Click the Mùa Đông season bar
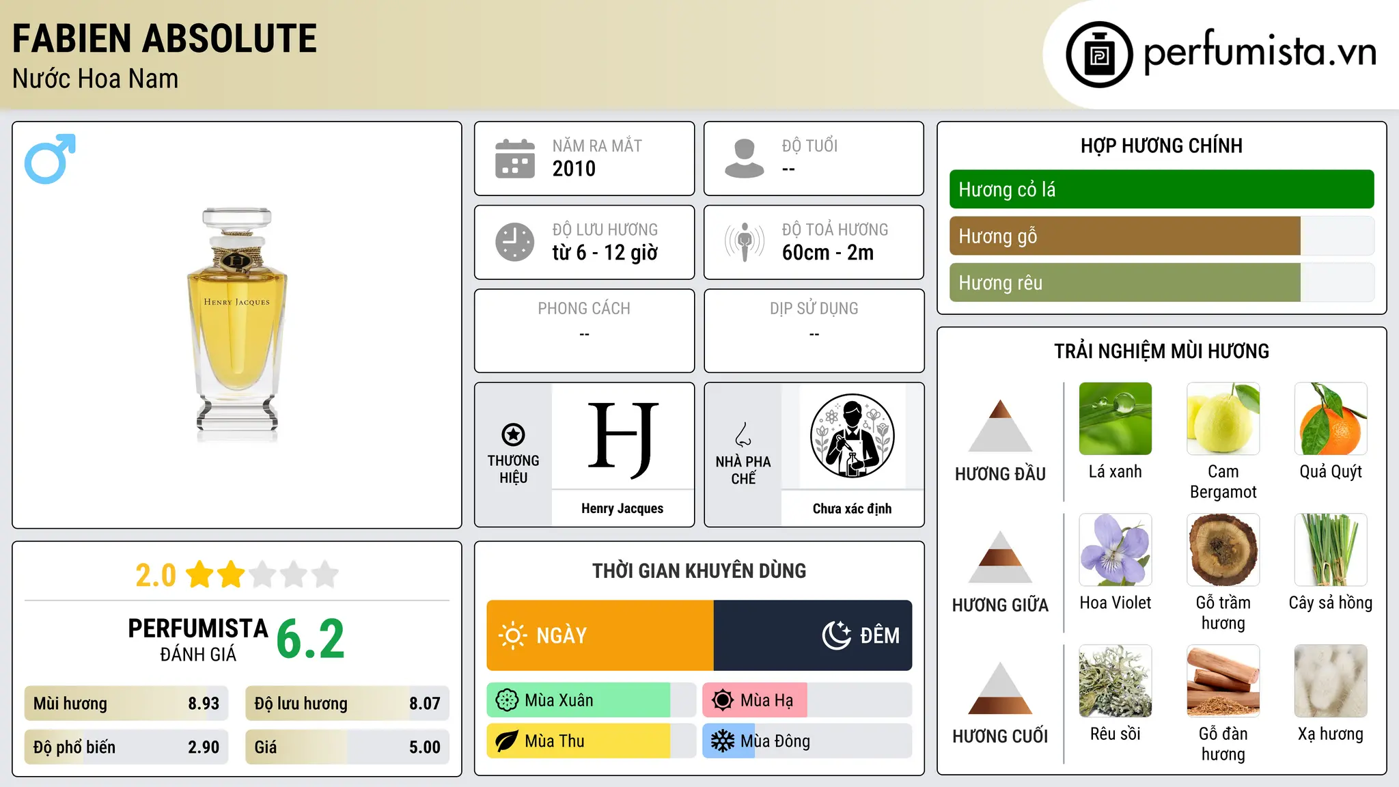 pyautogui.click(x=807, y=741)
